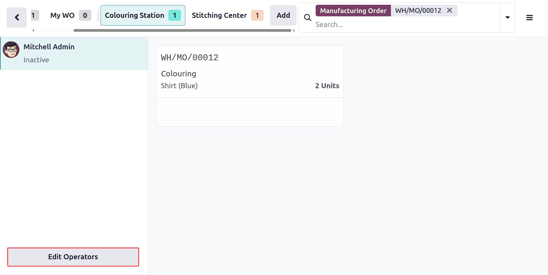548x275 pixels.
Task: Click the partially hidden tab with count 1
Action: 35,15
